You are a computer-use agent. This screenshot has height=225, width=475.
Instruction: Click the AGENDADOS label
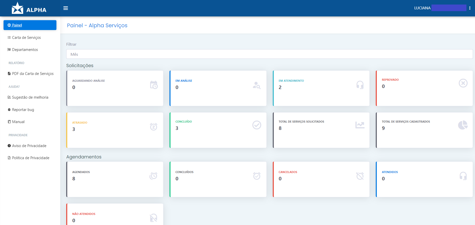tap(81, 172)
